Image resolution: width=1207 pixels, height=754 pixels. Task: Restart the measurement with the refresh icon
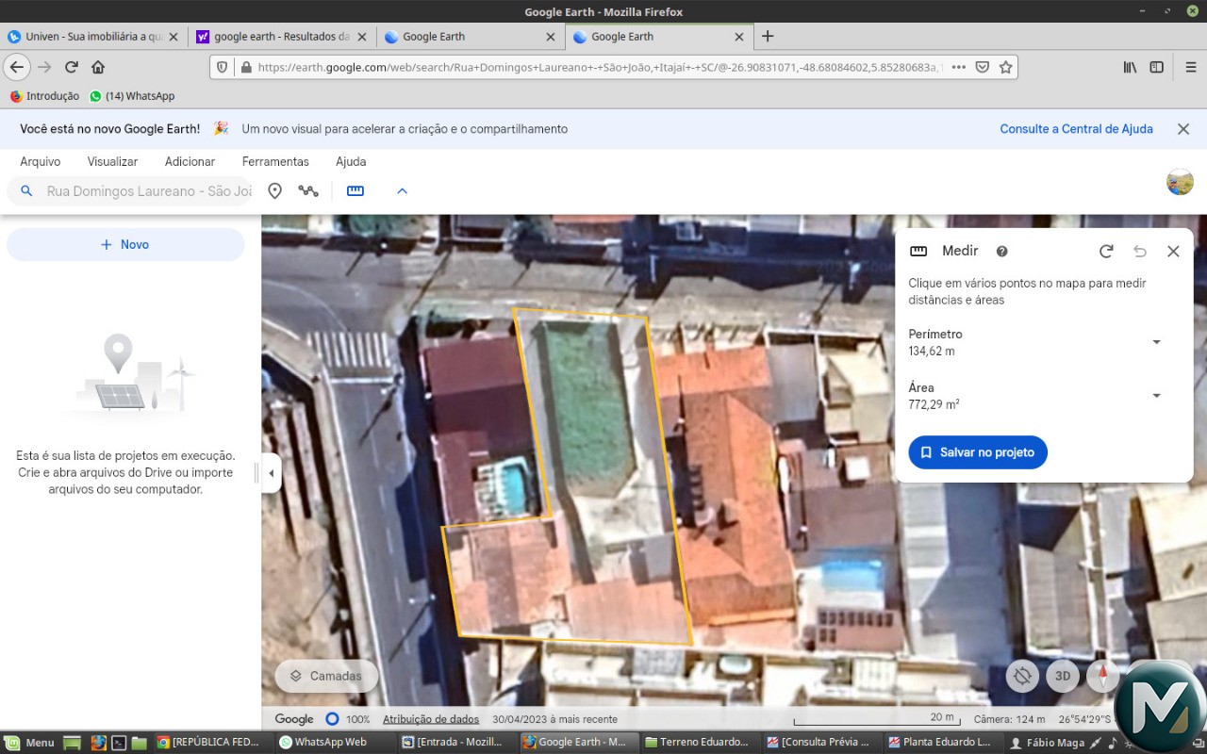tap(1106, 252)
